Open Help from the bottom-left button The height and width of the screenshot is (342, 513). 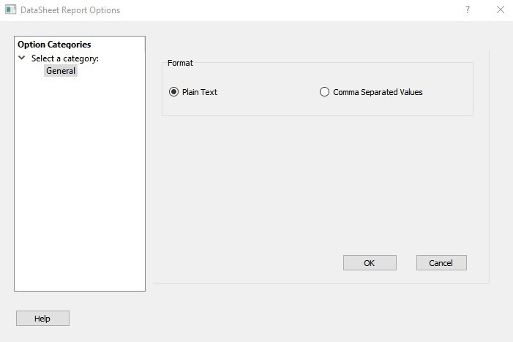[42, 319]
